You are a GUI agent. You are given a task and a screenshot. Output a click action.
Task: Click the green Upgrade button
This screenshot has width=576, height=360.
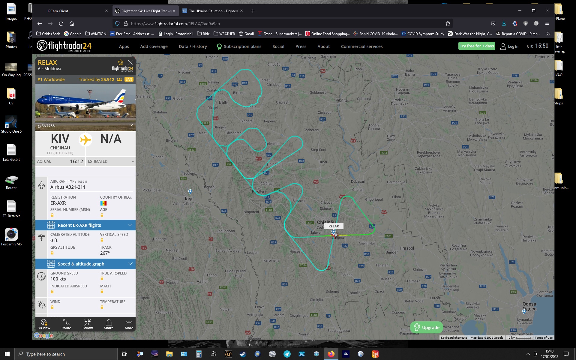[x=427, y=327]
